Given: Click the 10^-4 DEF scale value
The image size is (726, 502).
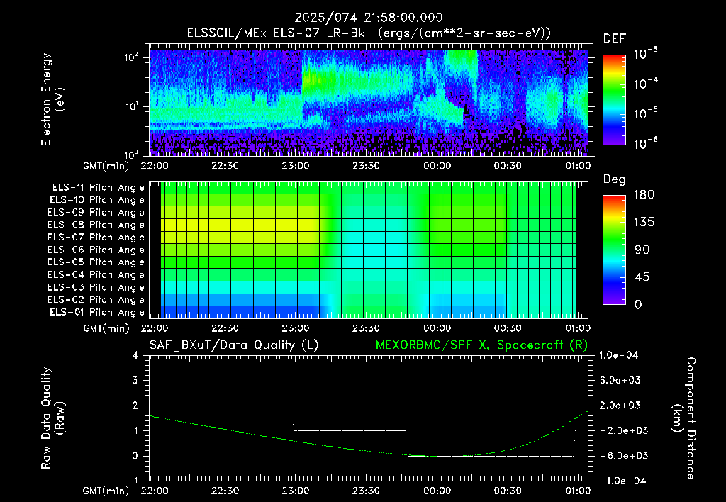Looking at the screenshot, I should point(645,84).
